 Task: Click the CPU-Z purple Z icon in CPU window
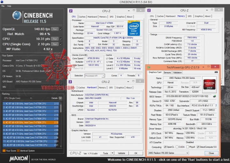pyautogui.click(x=71, y=11)
